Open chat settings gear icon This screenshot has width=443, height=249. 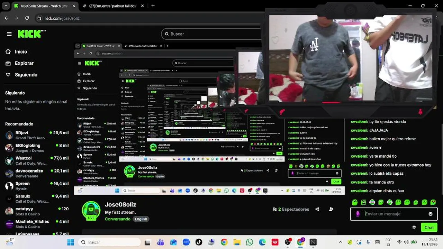(414, 228)
